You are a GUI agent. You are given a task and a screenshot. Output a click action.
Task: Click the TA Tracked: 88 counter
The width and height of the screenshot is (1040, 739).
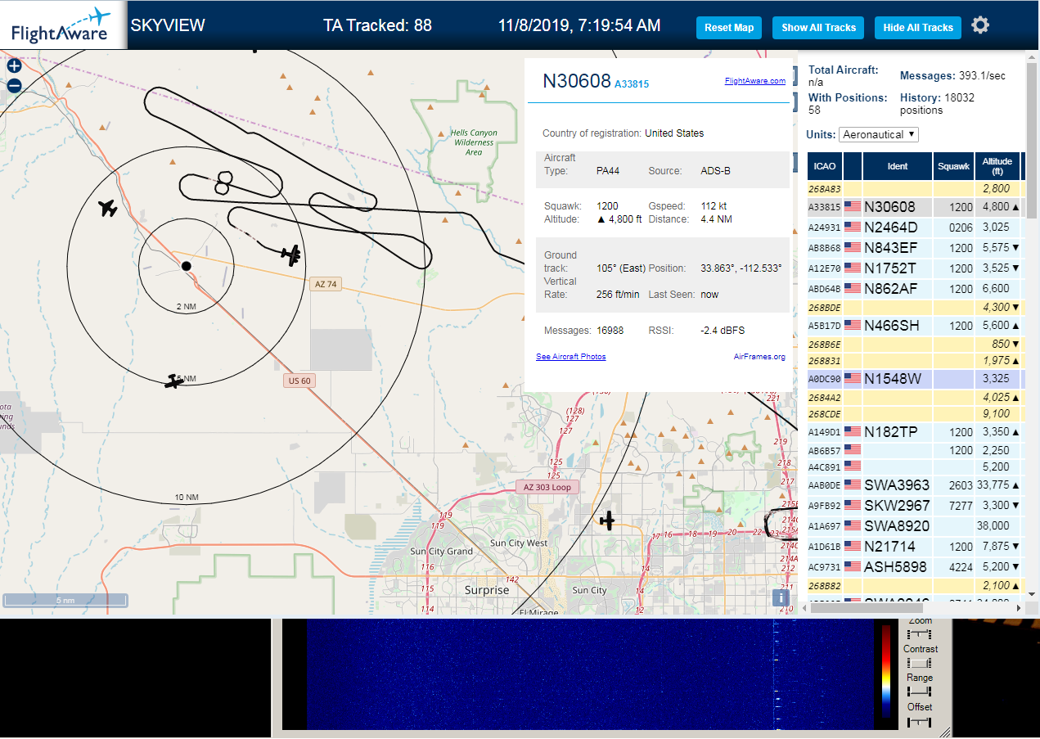pos(377,25)
